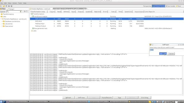
Task: Open the View menu
Action: pyautogui.click(x=9, y=3)
